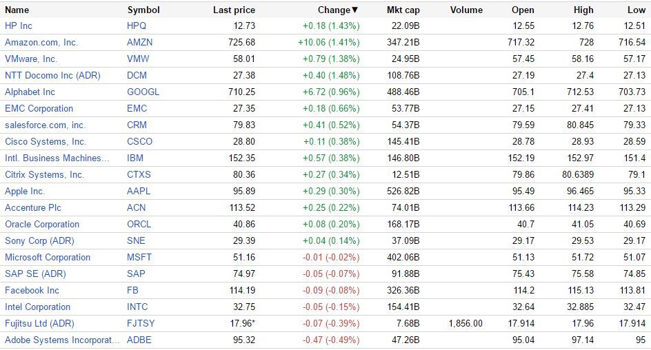The image size is (651, 350).
Task: Click the GOOGL ticker symbol
Action: click(x=143, y=92)
